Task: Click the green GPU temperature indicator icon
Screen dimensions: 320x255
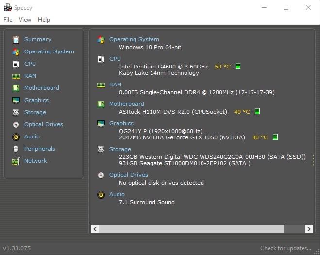Action: point(275,137)
